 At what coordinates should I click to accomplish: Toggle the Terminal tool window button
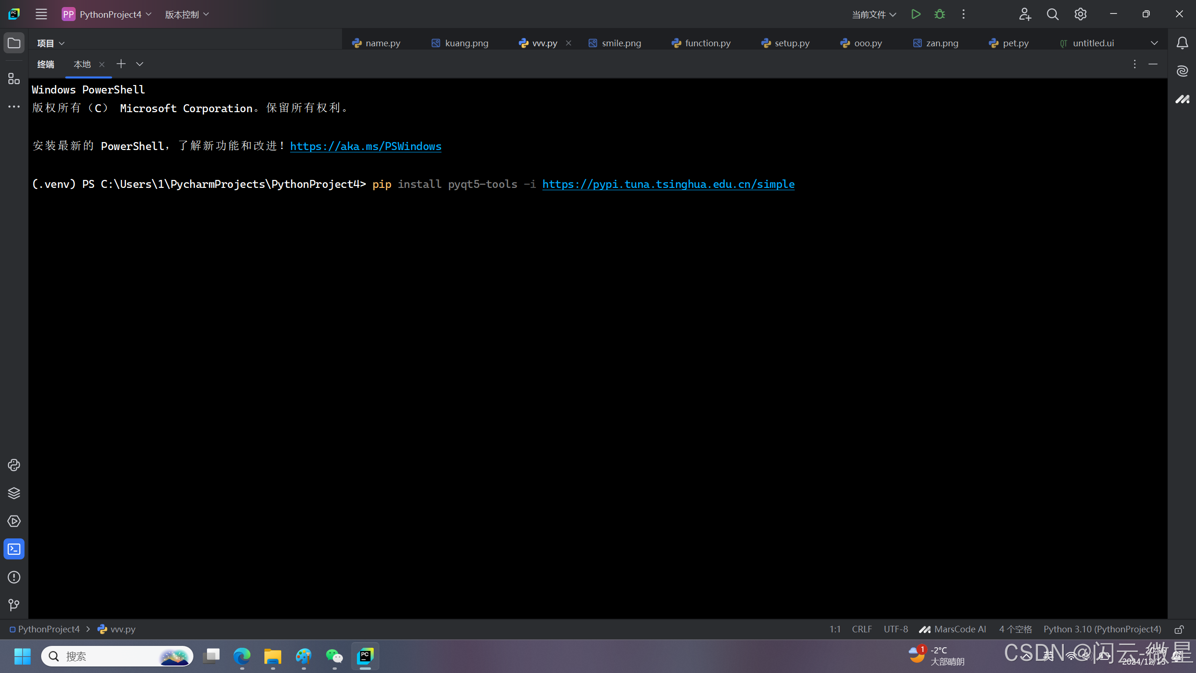click(14, 549)
